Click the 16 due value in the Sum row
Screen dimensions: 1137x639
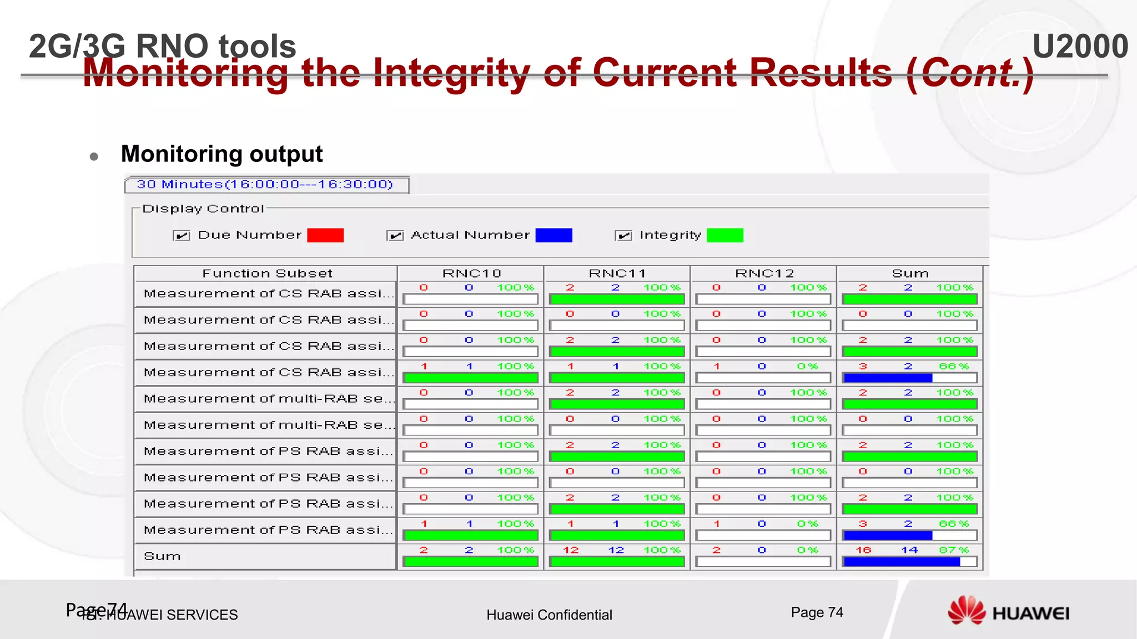[863, 550]
